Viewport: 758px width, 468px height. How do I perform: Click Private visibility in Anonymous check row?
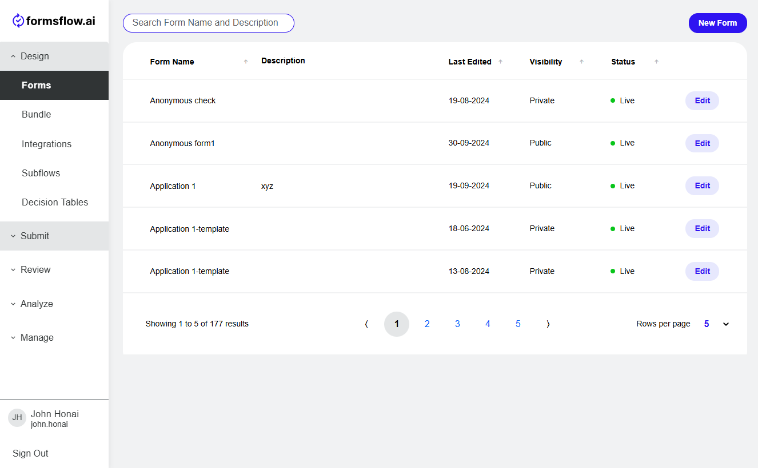542,100
